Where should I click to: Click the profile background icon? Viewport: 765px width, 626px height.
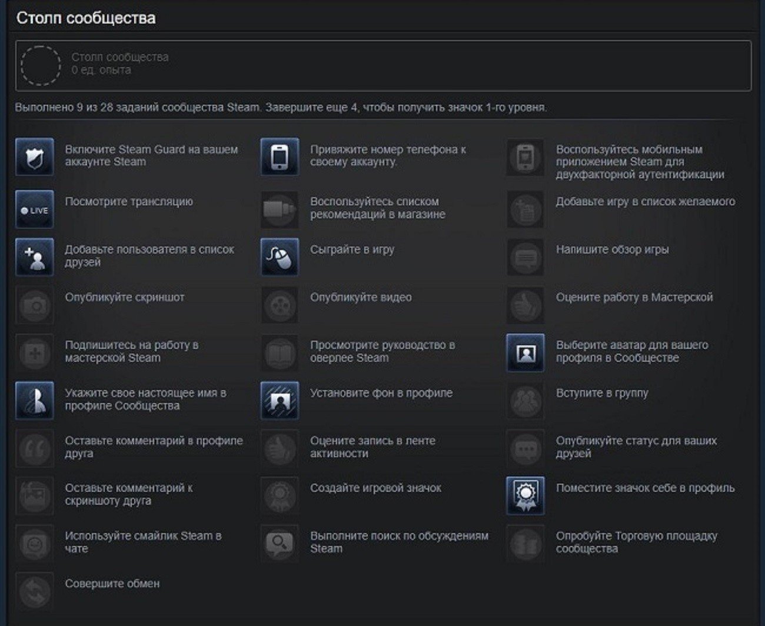pos(280,400)
